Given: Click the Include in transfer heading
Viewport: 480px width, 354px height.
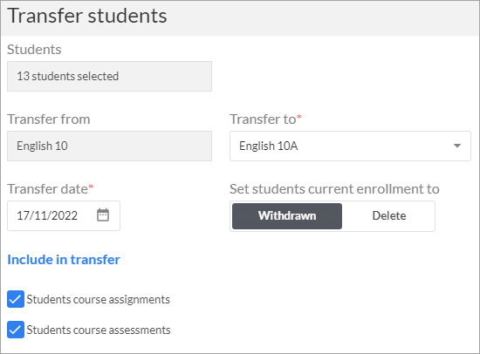Looking at the screenshot, I should 64,260.
